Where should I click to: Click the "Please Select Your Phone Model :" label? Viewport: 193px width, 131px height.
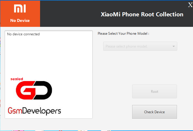[123, 34]
